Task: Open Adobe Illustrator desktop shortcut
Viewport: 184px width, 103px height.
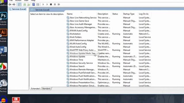Action: (3, 35)
